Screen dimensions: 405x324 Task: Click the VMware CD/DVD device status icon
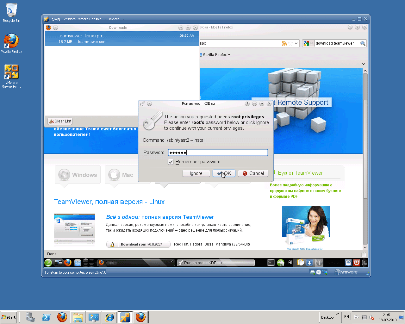pyautogui.click(x=319, y=272)
